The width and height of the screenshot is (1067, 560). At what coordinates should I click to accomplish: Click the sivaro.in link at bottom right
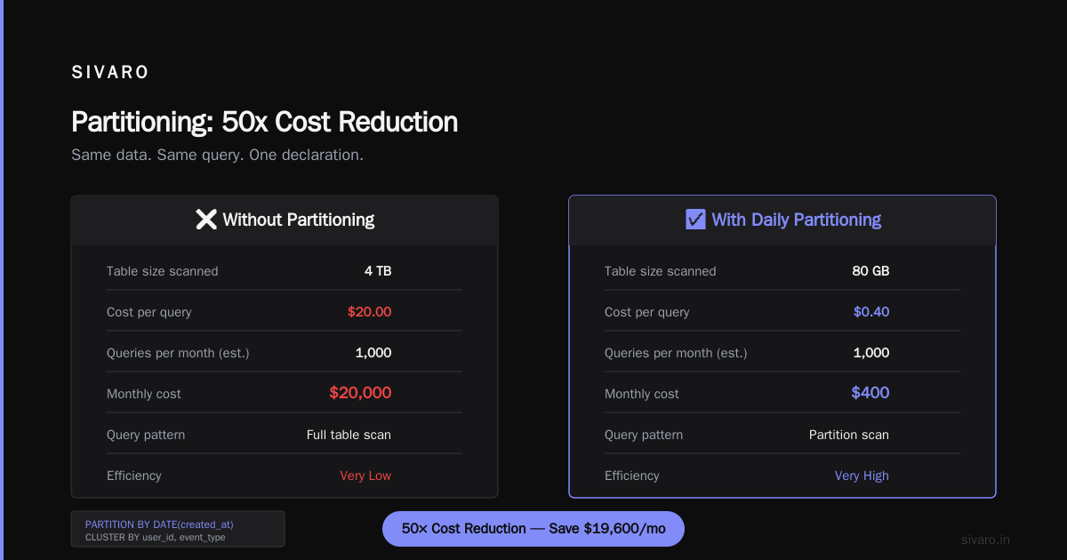986,540
